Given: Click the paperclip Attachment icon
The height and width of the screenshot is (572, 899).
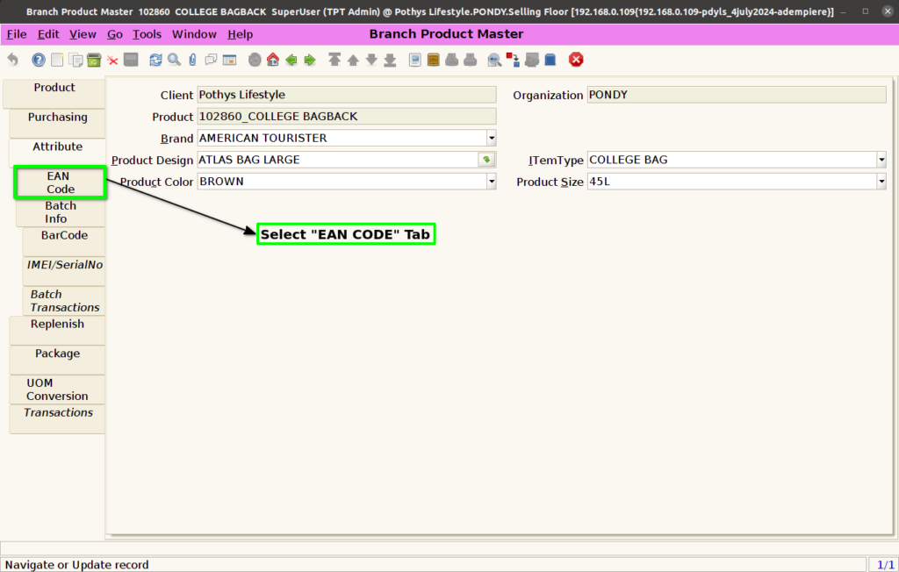Looking at the screenshot, I should click(x=192, y=60).
